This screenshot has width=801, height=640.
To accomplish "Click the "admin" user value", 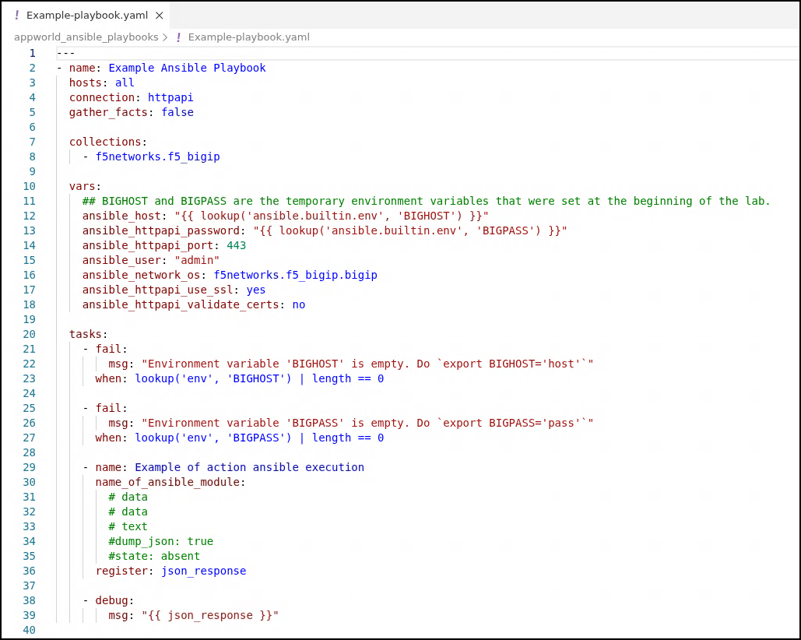I will (197, 261).
